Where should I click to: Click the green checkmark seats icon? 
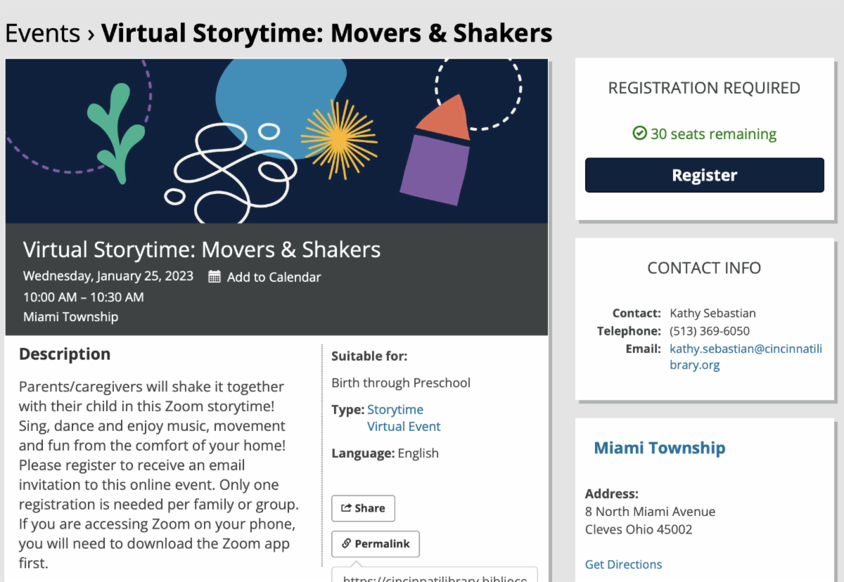(x=639, y=133)
